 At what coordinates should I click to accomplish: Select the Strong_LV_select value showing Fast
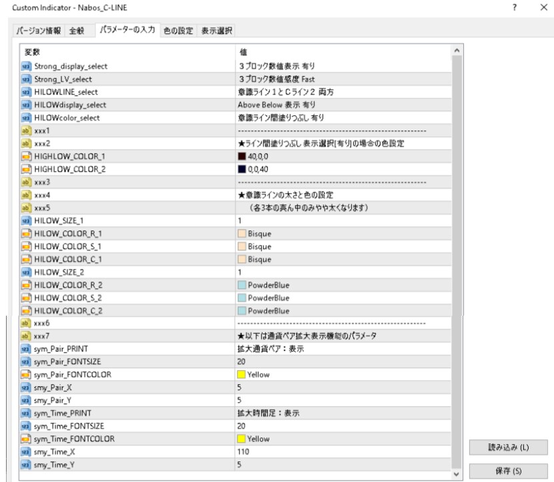(x=343, y=79)
